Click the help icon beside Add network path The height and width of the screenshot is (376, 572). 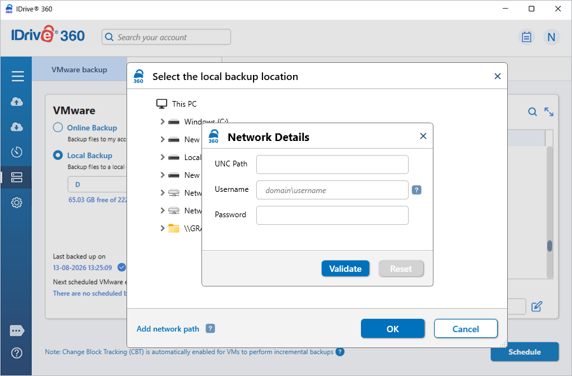(x=210, y=328)
